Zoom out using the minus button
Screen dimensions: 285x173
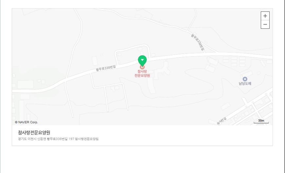[265, 24]
